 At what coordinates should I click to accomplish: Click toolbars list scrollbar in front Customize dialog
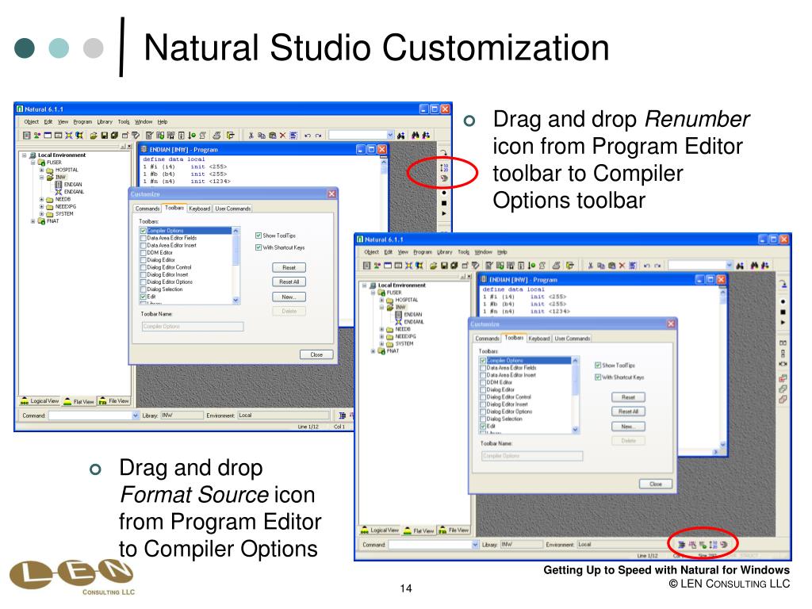click(x=576, y=395)
